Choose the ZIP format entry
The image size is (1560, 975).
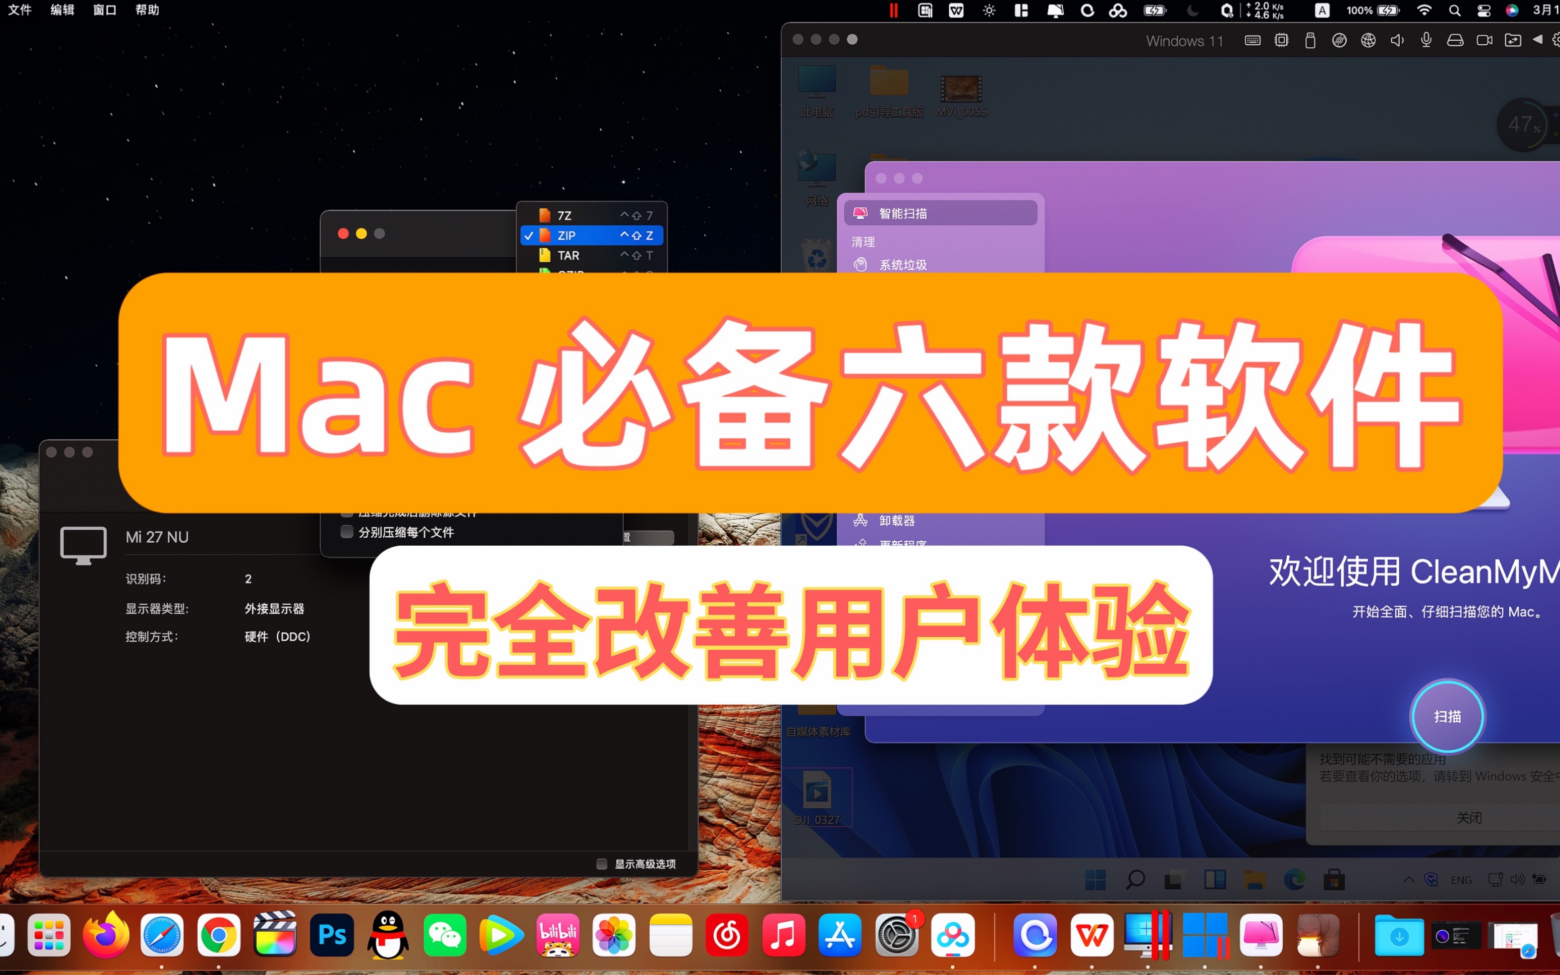pyautogui.click(x=592, y=235)
